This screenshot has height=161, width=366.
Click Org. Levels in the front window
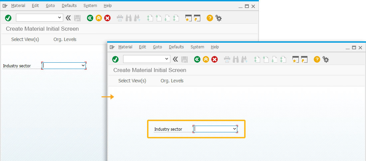click(172, 81)
